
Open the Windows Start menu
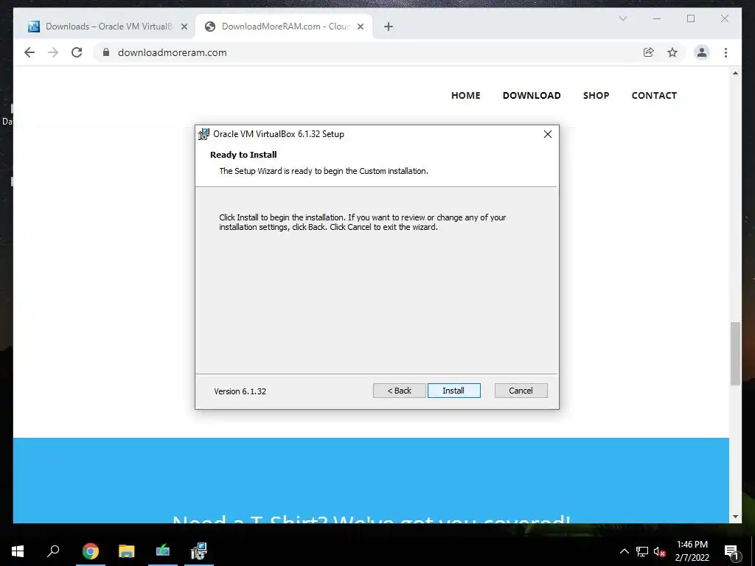(18, 551)
